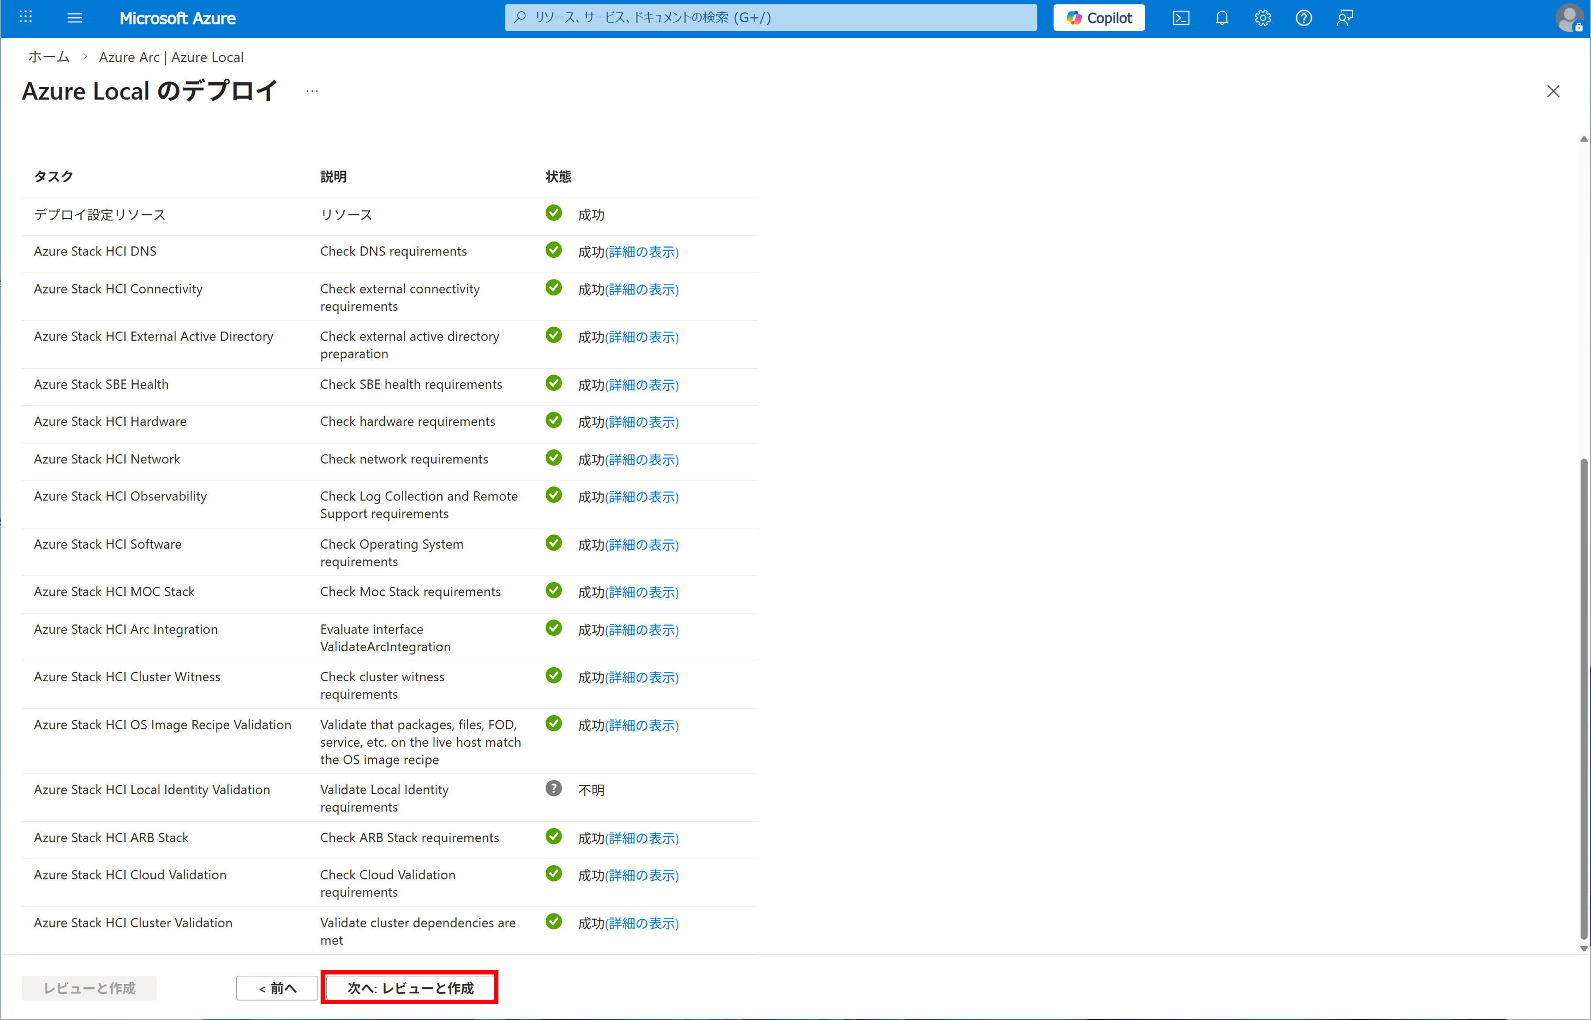Open the Azure portal hamburger menu
This screenshot has width=1591, height=1020.
coord(75,18)
